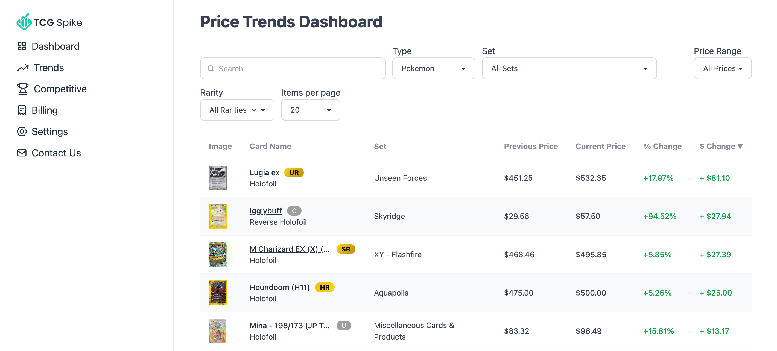Change Items per page from 20
The height and width of the screenshot is (351, 777).
point(310,110)
